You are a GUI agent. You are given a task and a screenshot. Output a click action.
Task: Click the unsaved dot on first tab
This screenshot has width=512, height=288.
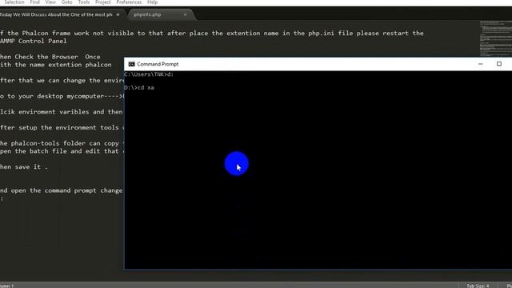click(x=118, y=14)
